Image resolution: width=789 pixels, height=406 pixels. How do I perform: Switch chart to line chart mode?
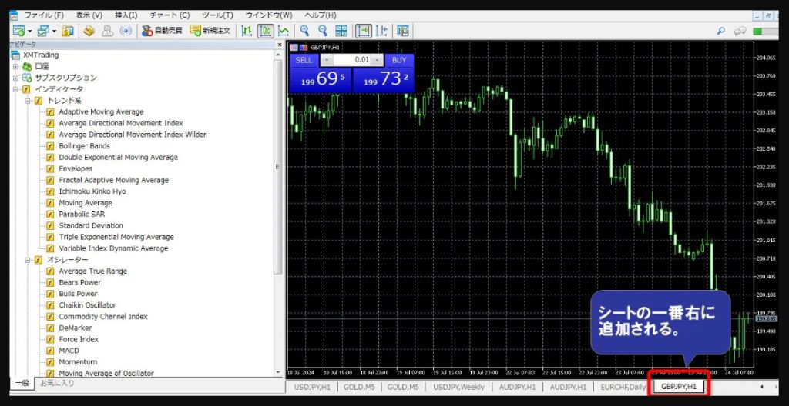pyautogui.click(x=284, y=32)
